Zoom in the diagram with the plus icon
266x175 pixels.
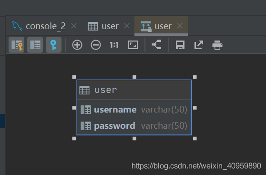[77, 45]
